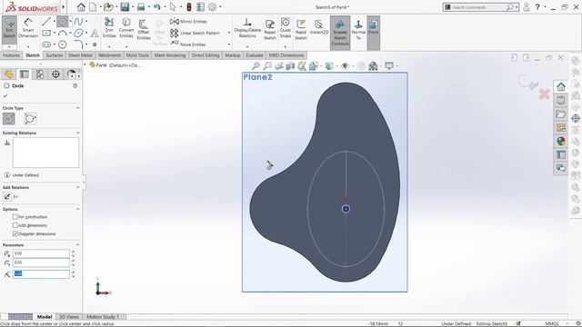Click the center X coordinate field
582x327 pixels.
point(41,253)
